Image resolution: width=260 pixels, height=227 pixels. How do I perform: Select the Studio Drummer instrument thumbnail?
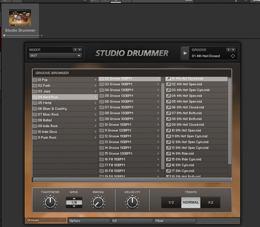(x=20, y=18)
